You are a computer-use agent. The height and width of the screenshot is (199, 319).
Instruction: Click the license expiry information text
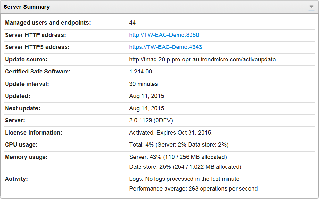pos(171,133)
